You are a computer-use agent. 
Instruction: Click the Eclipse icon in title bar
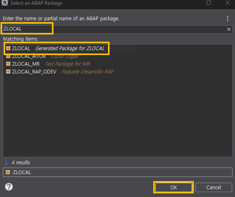pos(5,3)
